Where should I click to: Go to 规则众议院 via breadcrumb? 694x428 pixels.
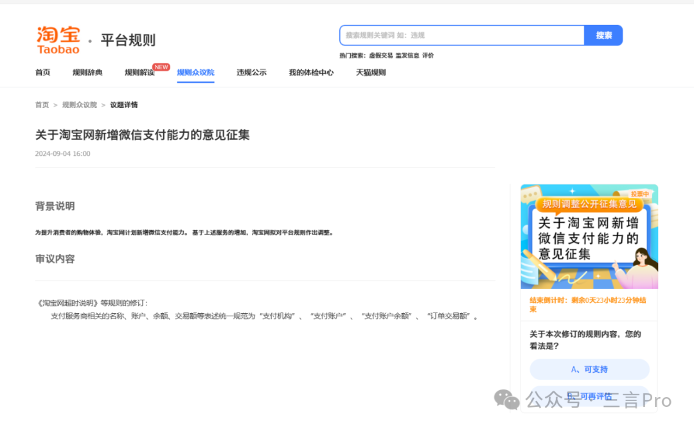click(79, 105)
